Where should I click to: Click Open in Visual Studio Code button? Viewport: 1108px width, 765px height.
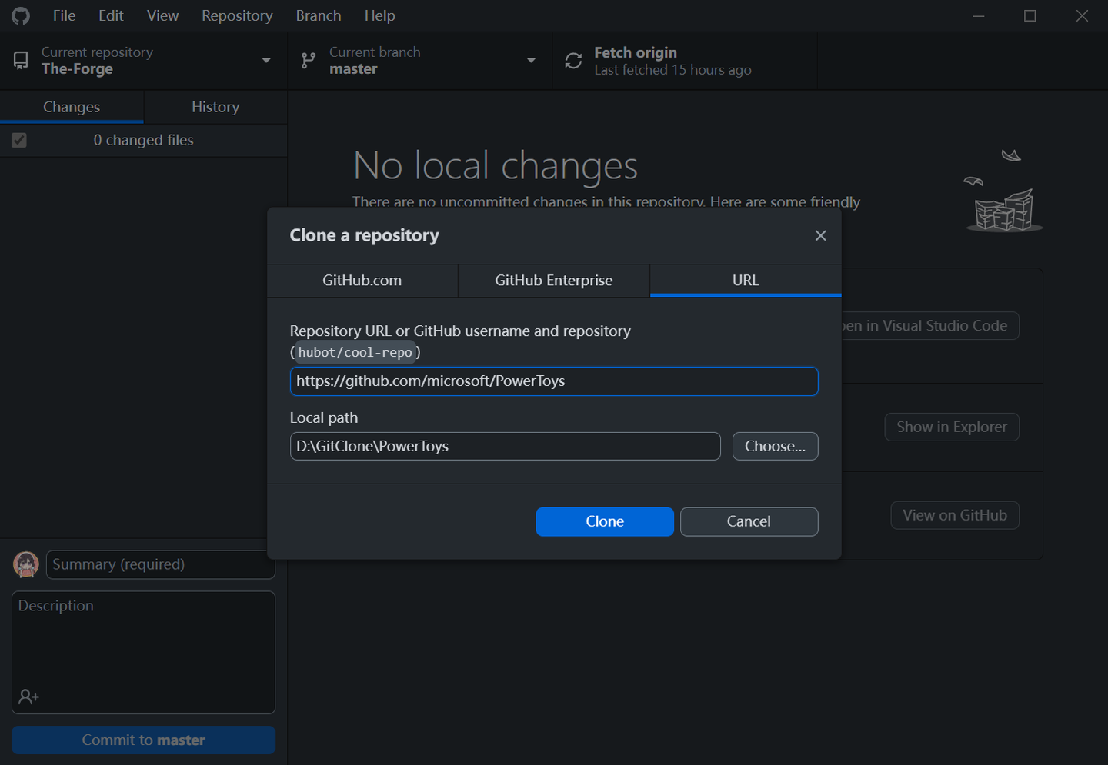tap(929, 326)
